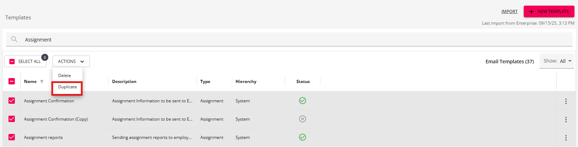Click the search magnifier icon
This screenshot has width=578, height=147.
pyautogui.click(x=14, y=39)
